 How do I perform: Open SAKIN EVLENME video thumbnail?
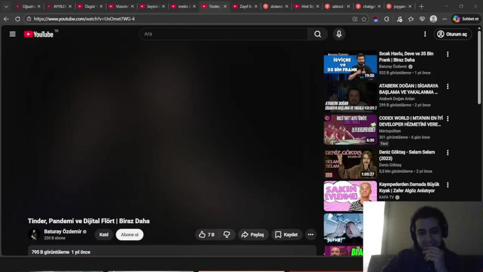pos(350,196)
